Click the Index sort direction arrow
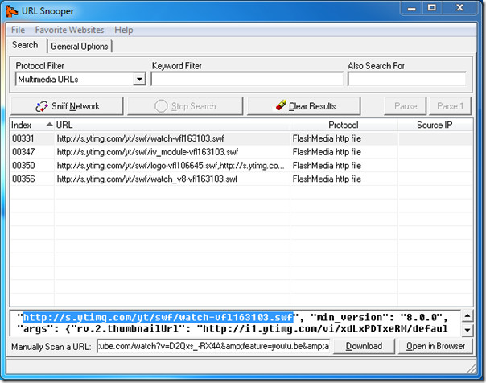Image resolution: width=486 pixels, height=383 pixels. click(49, 125)
